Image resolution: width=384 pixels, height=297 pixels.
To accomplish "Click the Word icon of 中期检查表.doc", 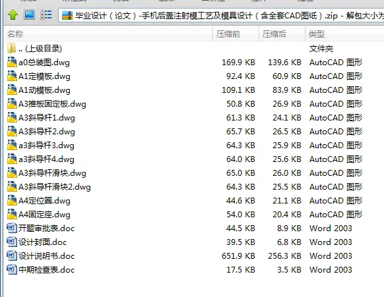I will click(12, 269).
